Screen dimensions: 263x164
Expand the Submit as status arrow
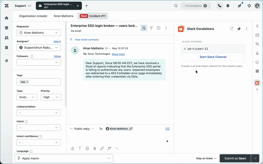point(255,158)
